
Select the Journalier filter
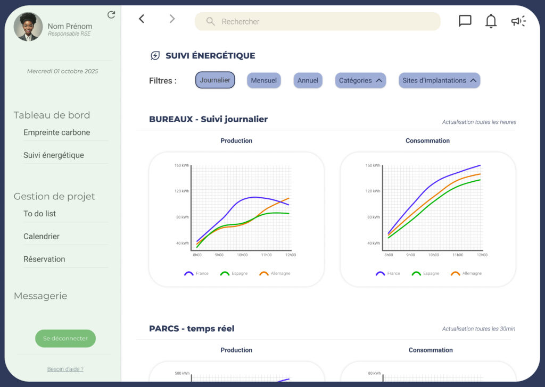[x=215, y=80]
